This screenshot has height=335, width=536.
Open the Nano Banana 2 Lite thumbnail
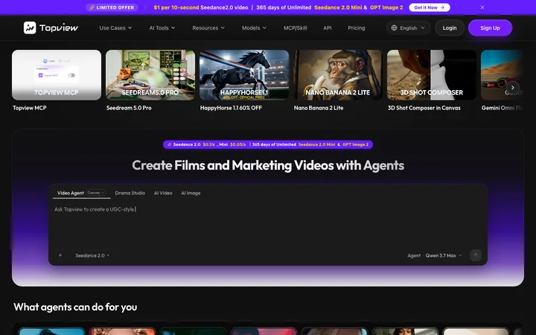tap(338, 75)
